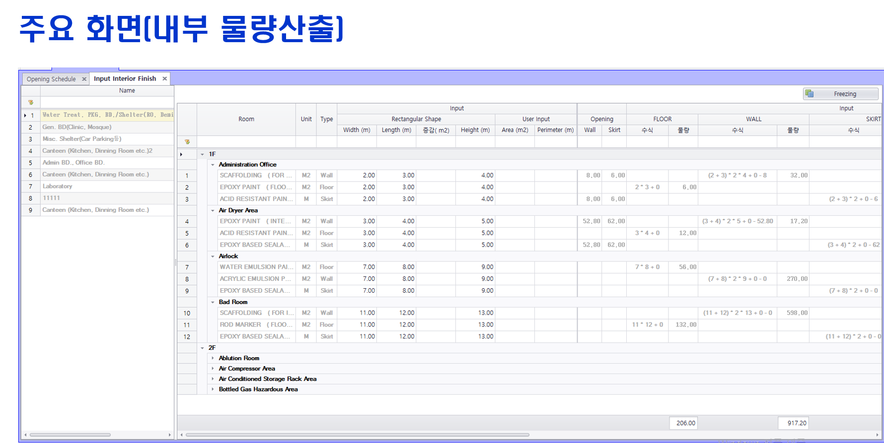Close the Opening Schedule tab
The height and width of the screenshot is (443, 884).
click(84, 79)
